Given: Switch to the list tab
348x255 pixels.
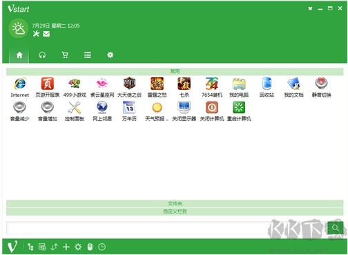Looking at the screenshot, I should pyautogui.click(x=88, y=55).
